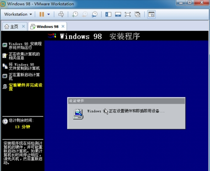Switch to full screen mode

point(128,14)
